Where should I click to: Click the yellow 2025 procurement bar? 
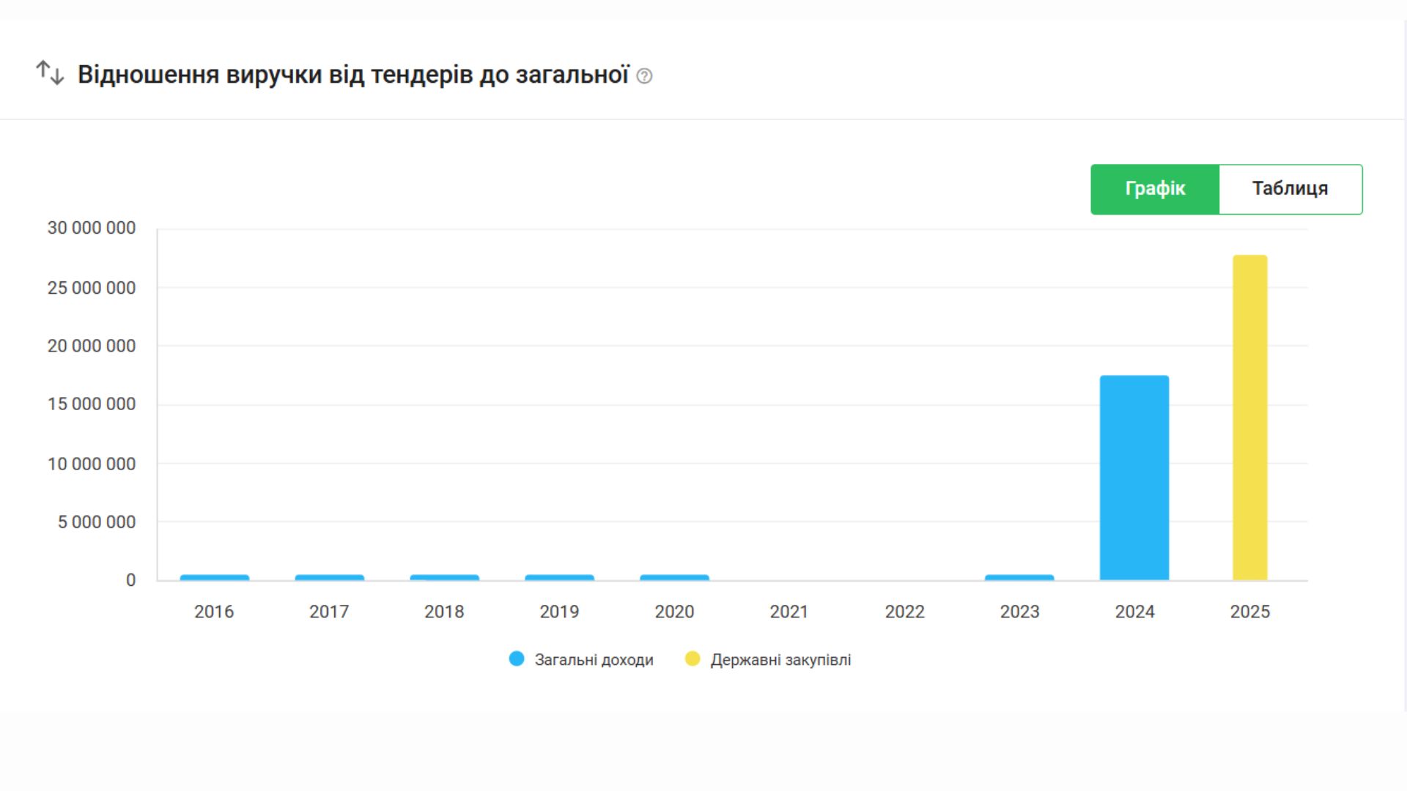1249,417
